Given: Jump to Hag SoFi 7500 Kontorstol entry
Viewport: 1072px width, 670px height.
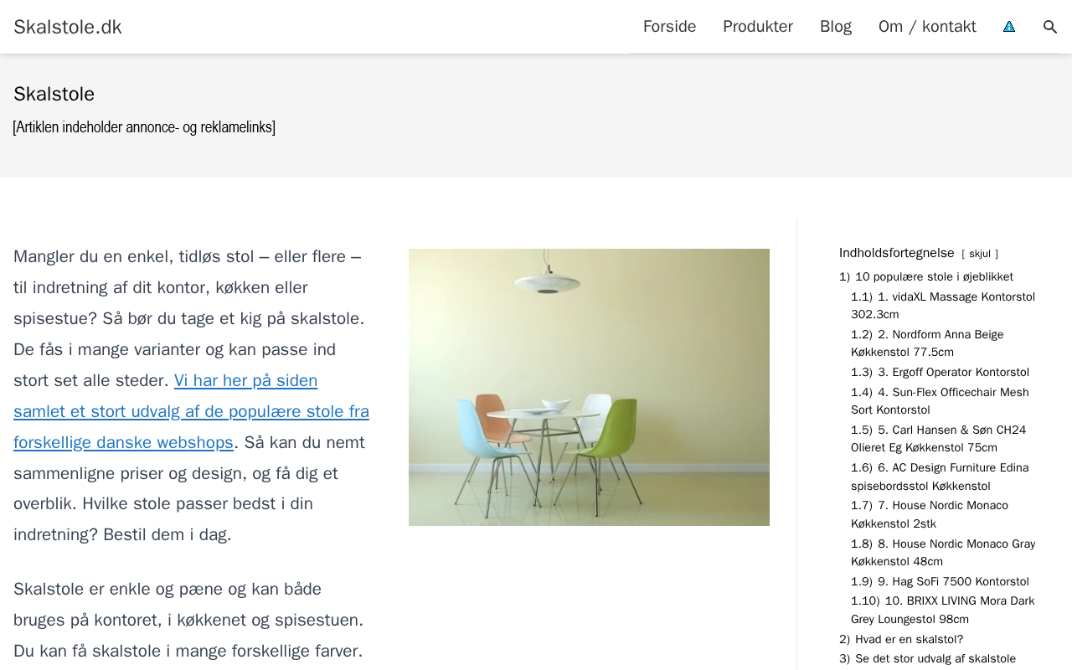Looking at the screenshot, I should pyautogui.click(x=940, y=582).
